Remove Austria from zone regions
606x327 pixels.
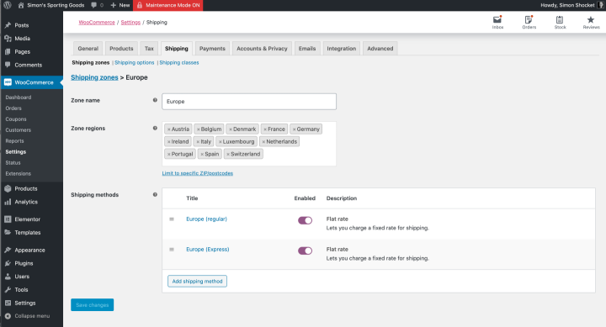point(169,129)
